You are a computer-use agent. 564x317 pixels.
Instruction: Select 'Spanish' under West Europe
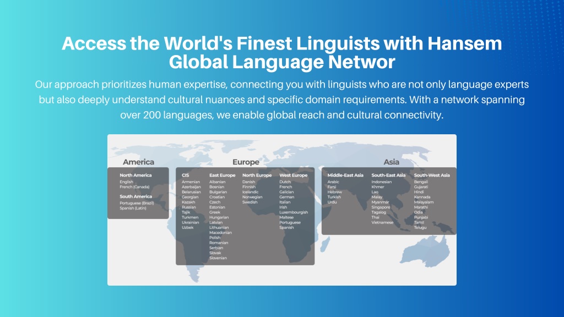click(x=286, y=227)
